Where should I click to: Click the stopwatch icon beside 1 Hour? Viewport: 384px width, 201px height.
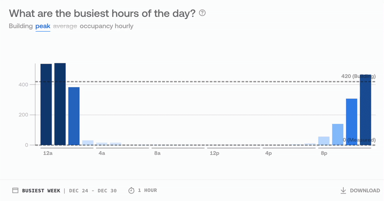[x=131, y=190]
